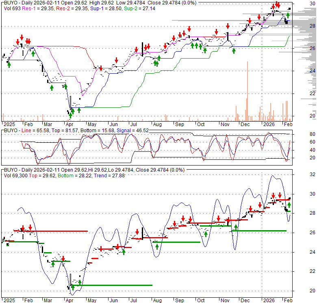Click the 2026 label on top chart time axis

click(269, 124)
